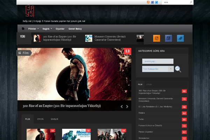
Task: Click the rating badge next to Turbo
Action: (x=184, y=119)
